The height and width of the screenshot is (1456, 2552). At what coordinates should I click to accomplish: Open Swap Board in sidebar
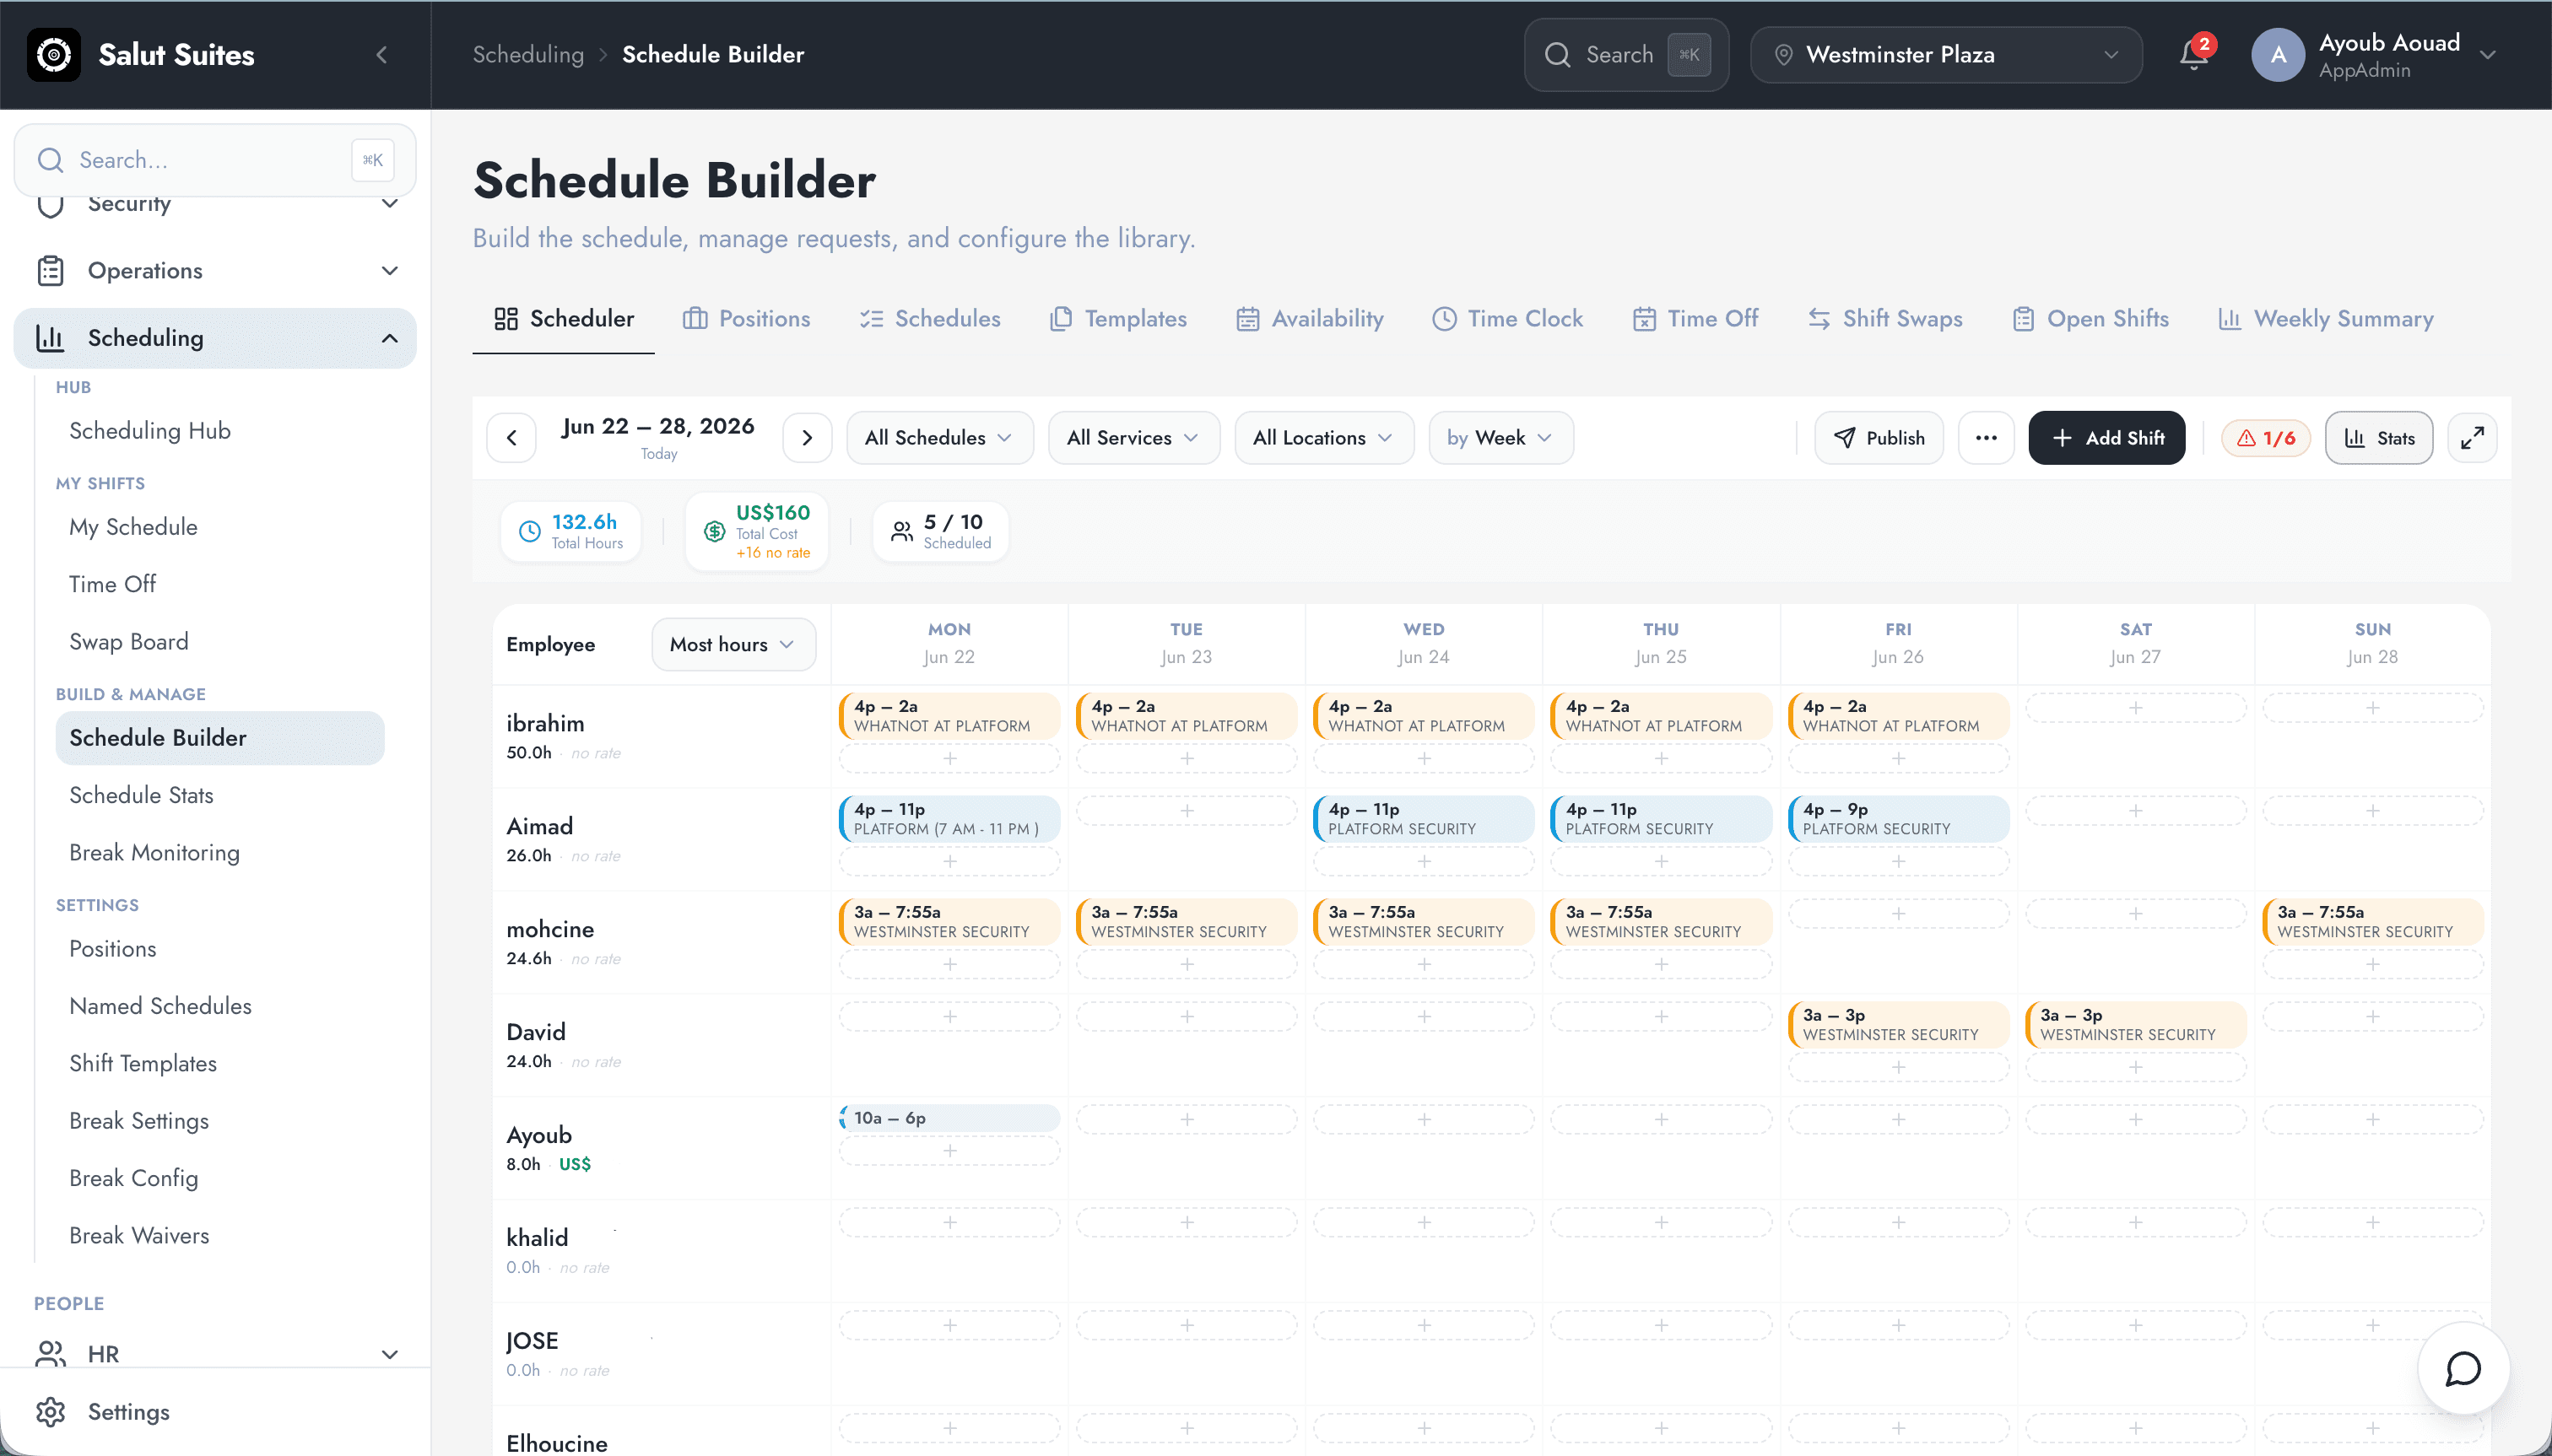(129, 642)
